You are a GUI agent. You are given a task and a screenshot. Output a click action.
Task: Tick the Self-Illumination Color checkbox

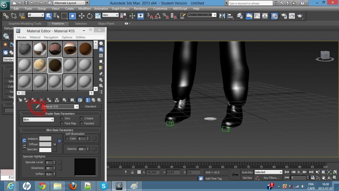click(x=67, y=139)
